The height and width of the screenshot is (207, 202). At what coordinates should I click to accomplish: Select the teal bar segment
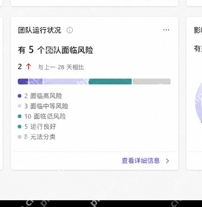[x=110, y=82]
